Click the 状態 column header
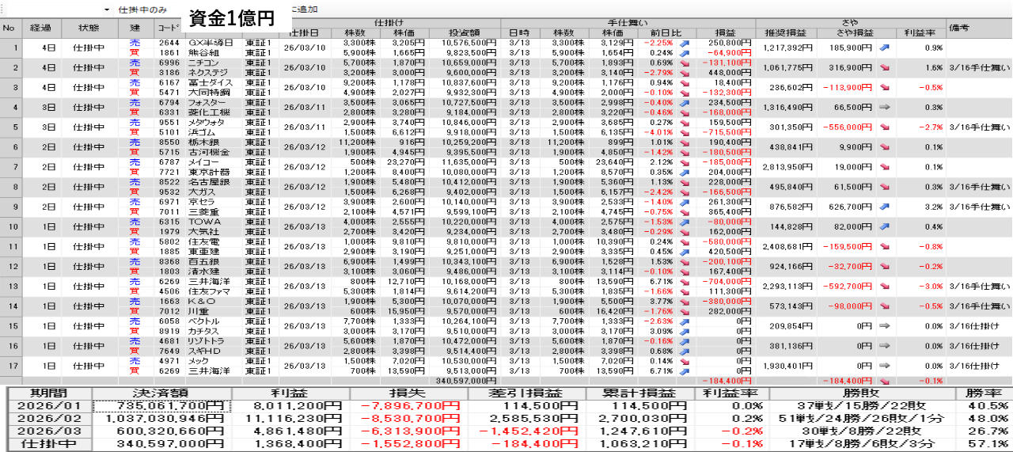1013x452 pixels. pos(89,28)
